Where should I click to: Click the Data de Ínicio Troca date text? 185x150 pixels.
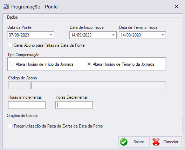[x=81, y=35]
